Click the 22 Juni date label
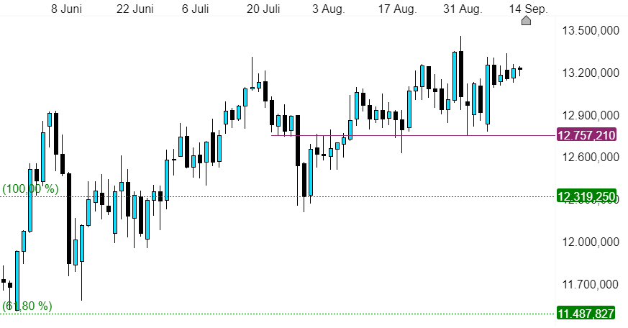This screenshot has height=328, width=628. (x=135, y=9)
